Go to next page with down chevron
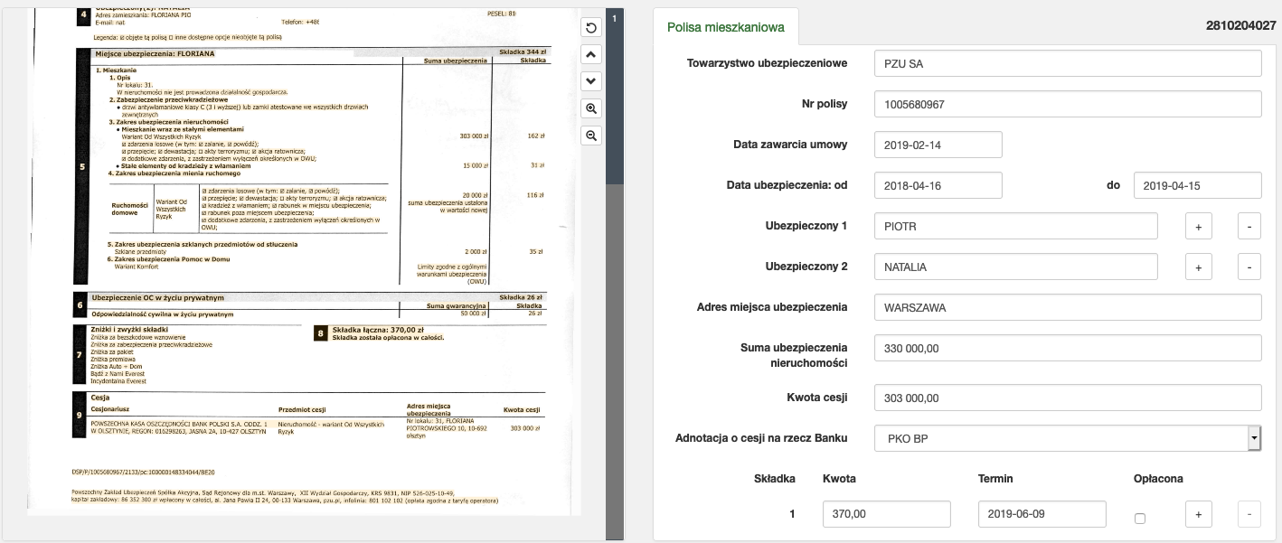1282x543 pixels. [x=590, y=81]
